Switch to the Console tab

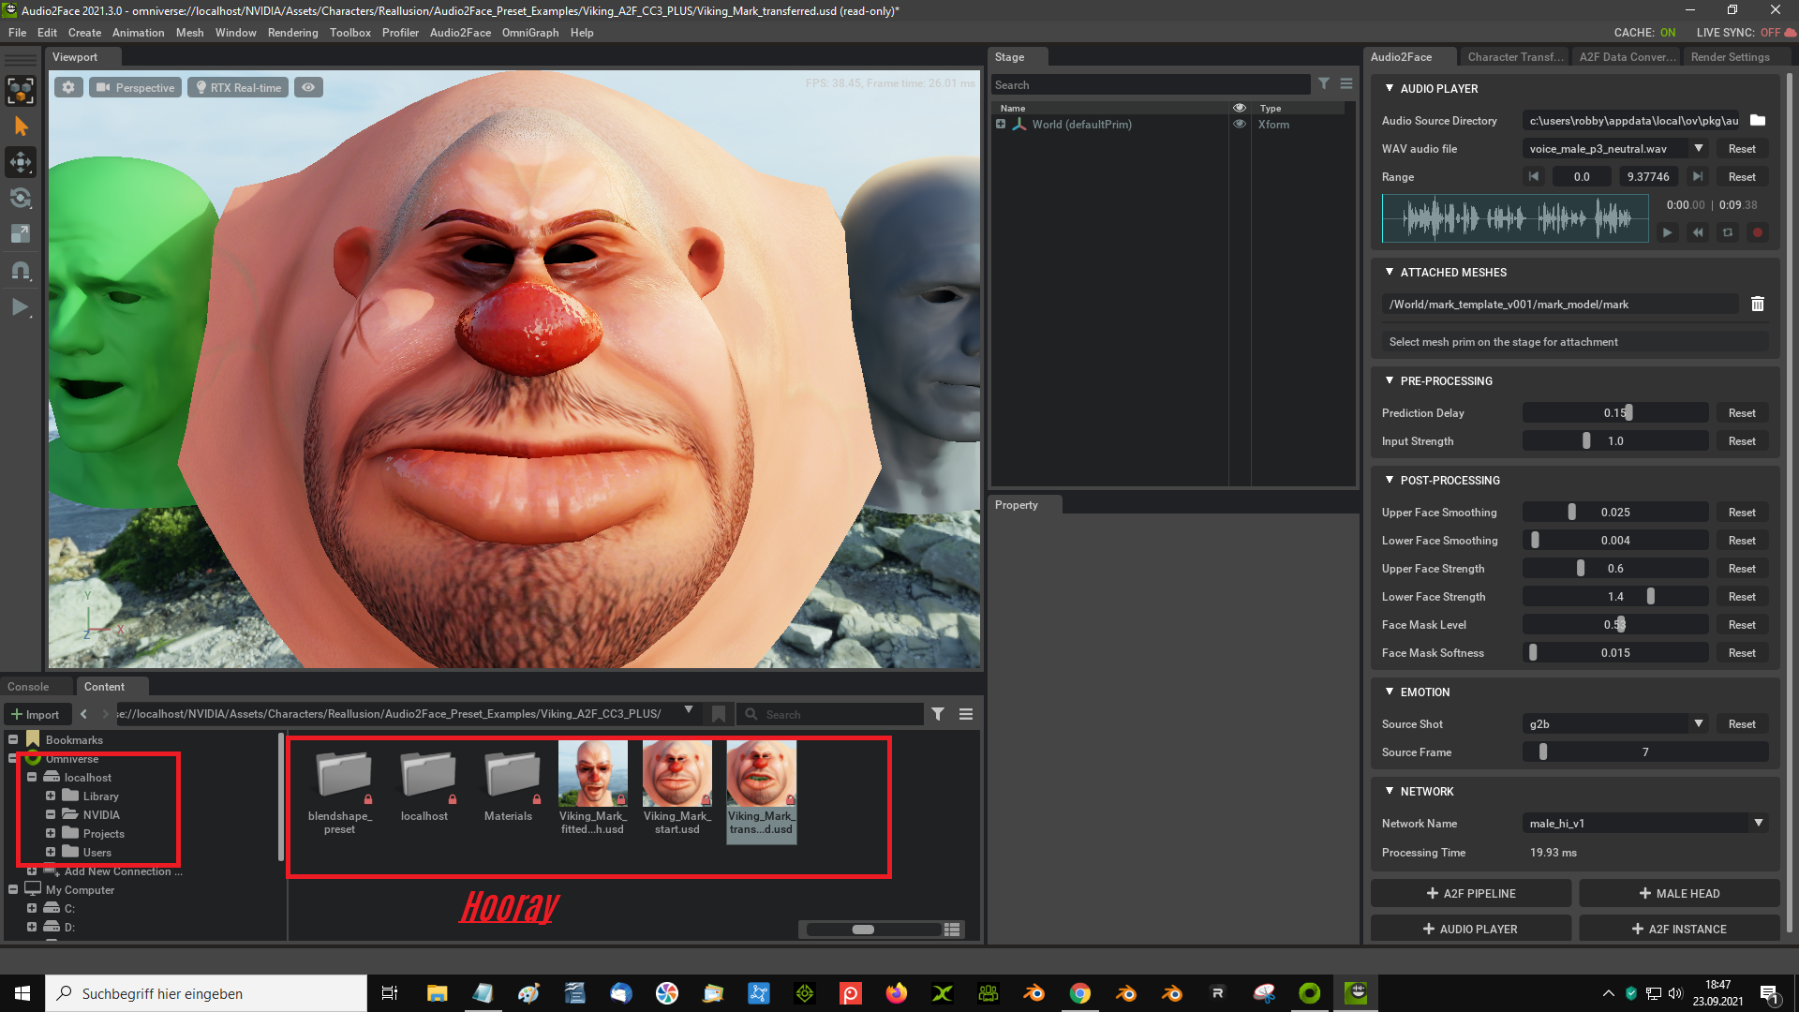pyautogui.click(x=28, y=686)
